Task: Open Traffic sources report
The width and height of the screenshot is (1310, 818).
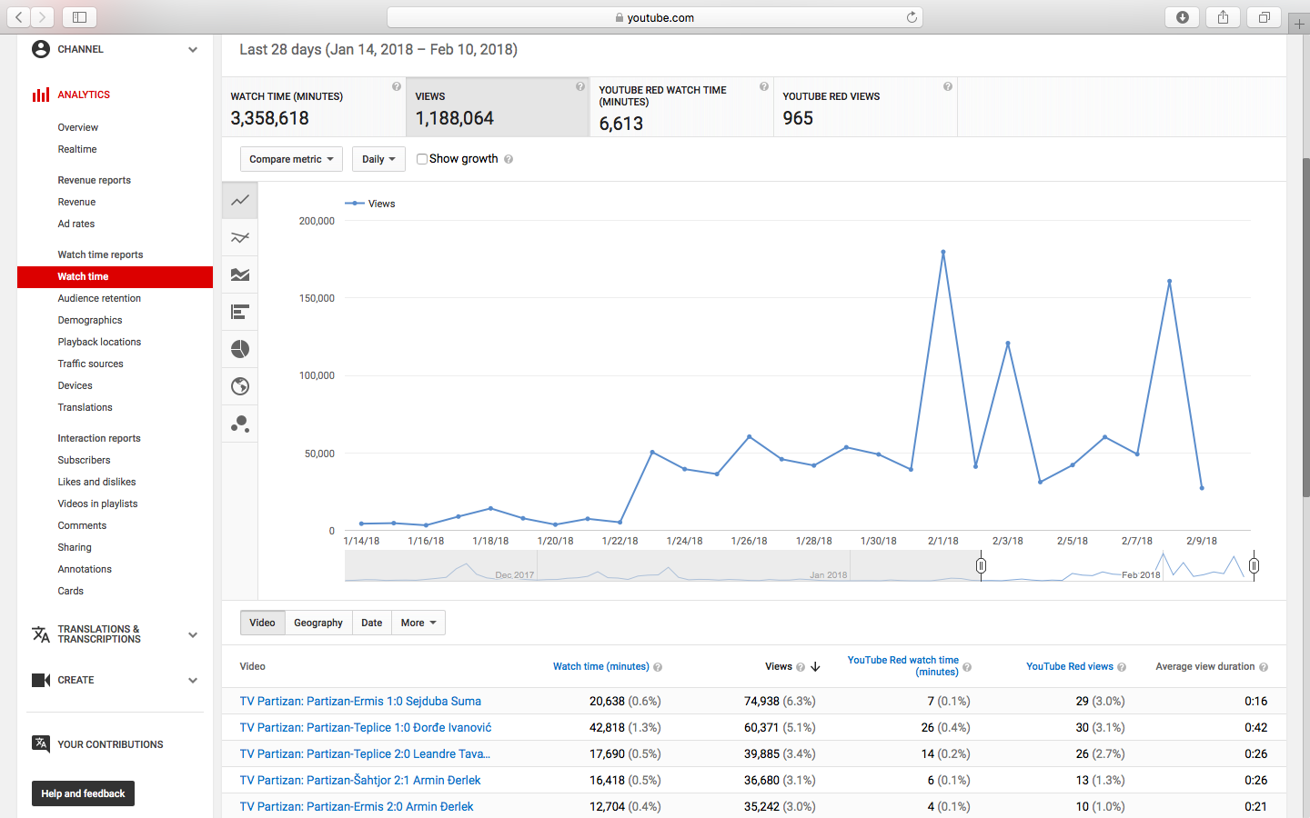Action: (90, 364)
